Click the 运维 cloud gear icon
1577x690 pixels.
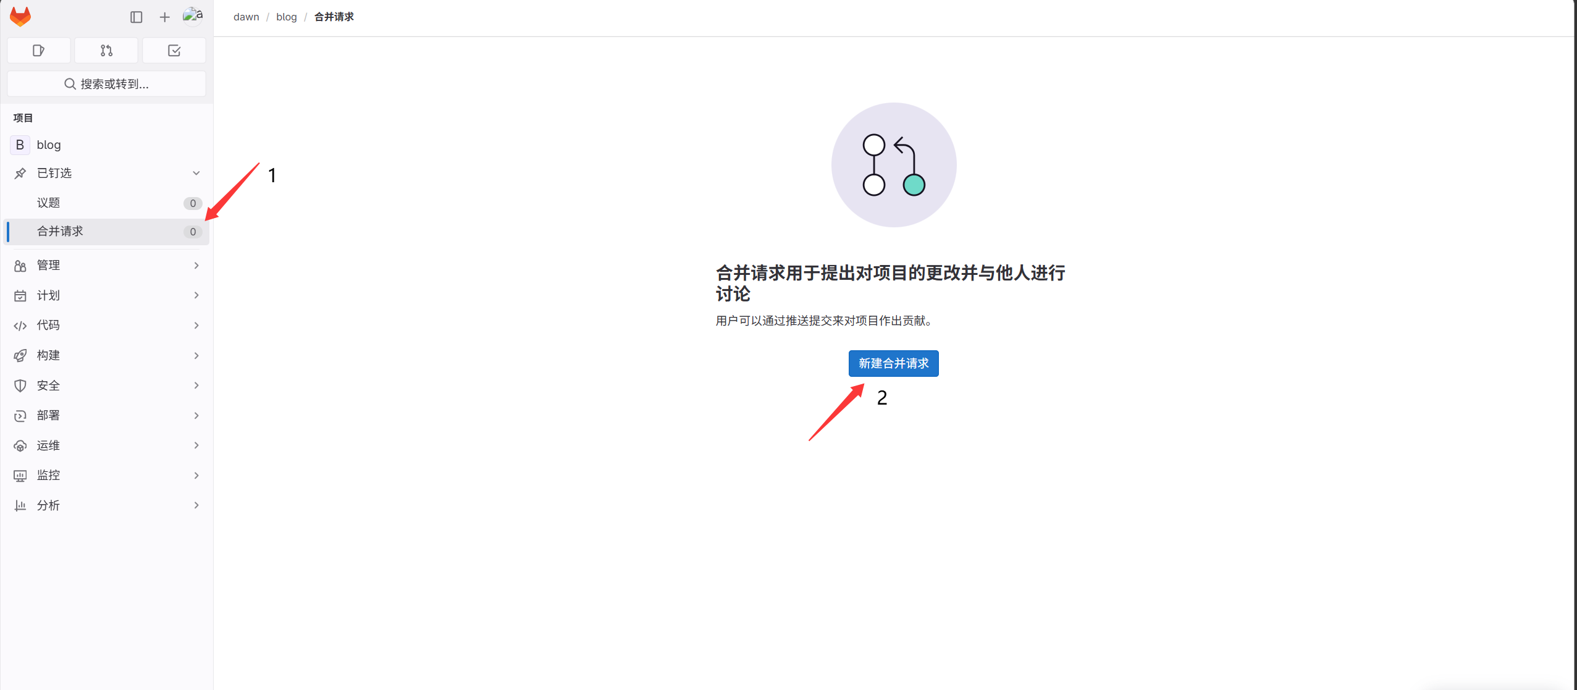click(20, 446)
